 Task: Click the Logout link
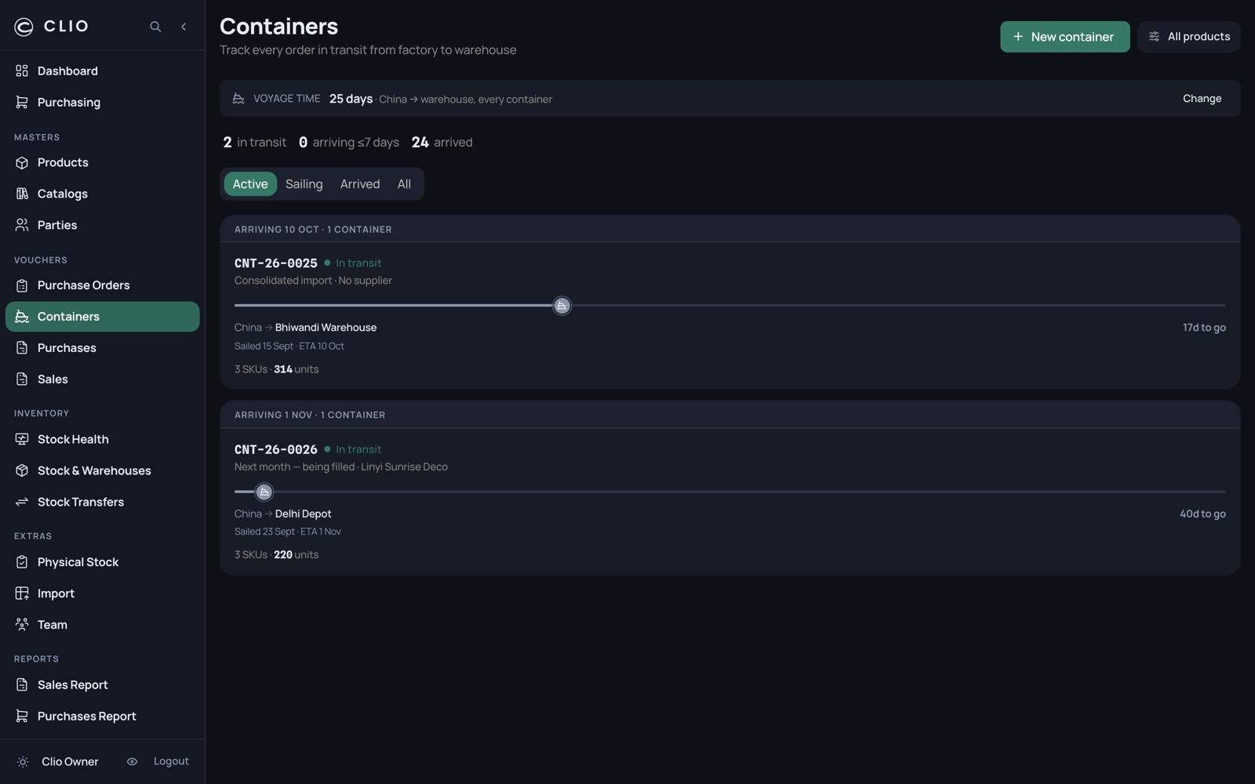click(x=171, y=762)
